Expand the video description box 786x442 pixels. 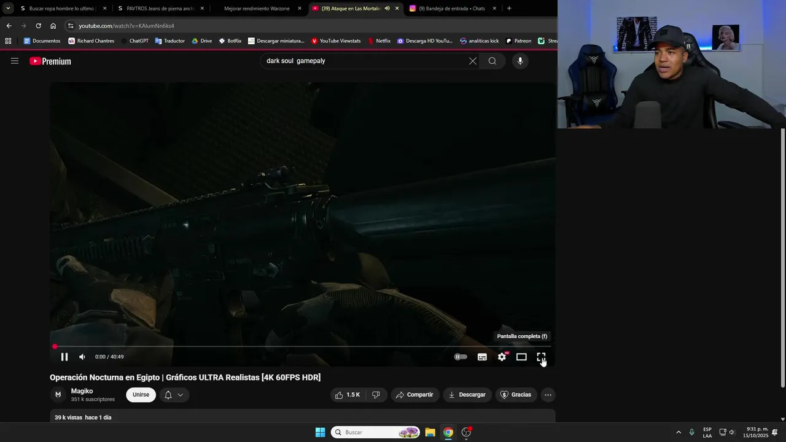click(x=303, y=417)
